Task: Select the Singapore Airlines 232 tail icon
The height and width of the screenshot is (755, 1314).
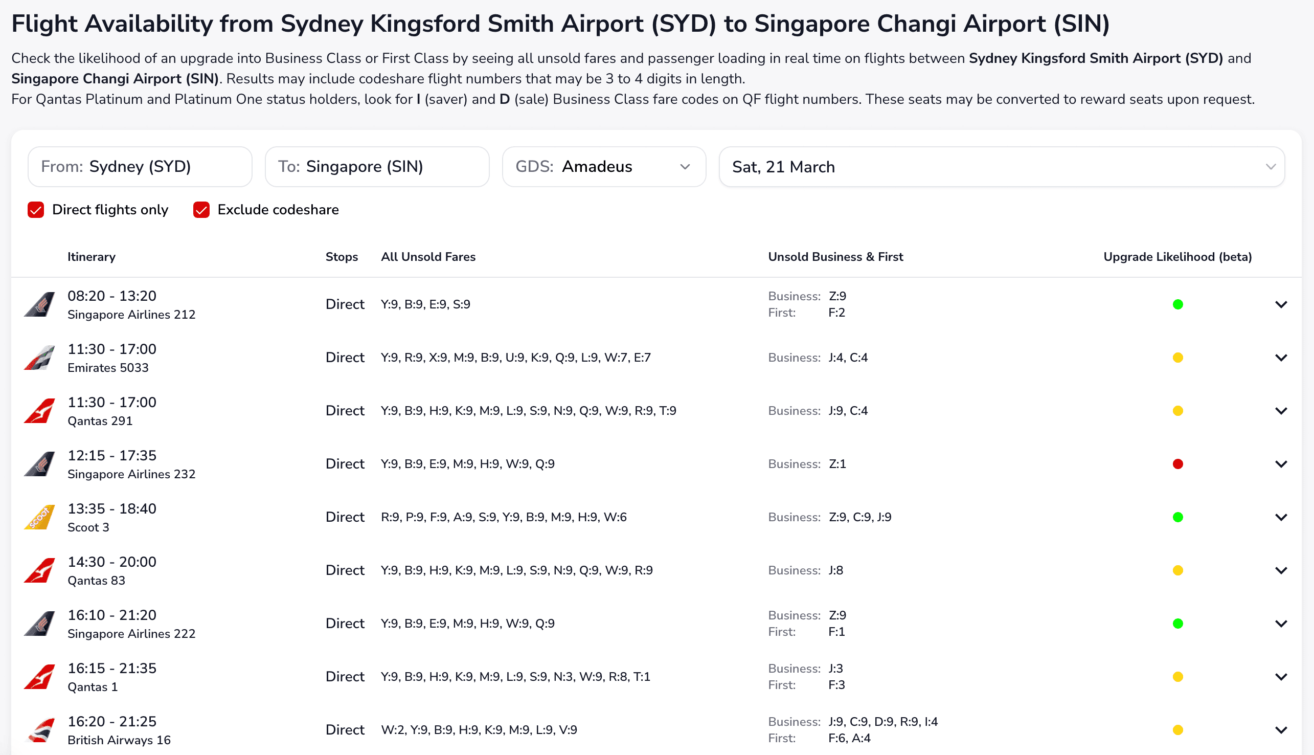Action: 38,463
